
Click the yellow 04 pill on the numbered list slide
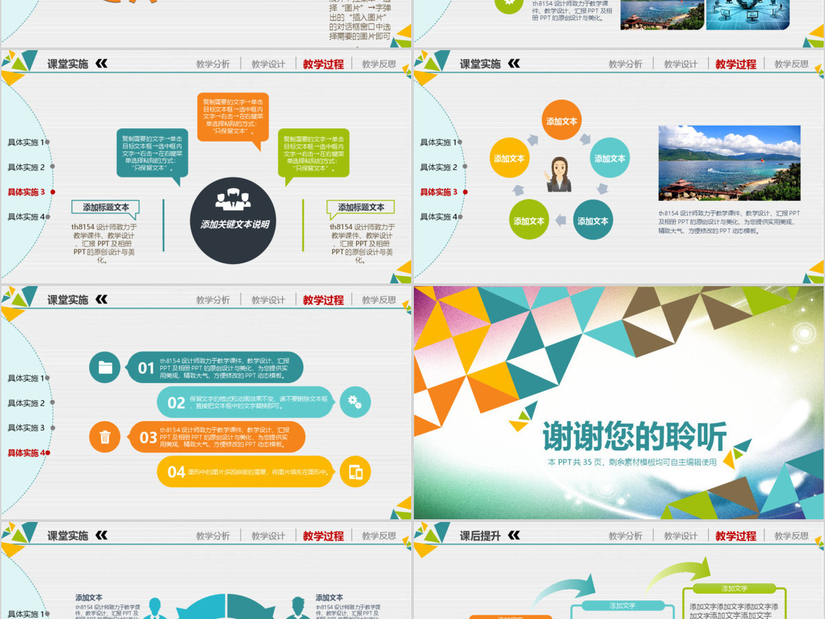click(245, 472)
